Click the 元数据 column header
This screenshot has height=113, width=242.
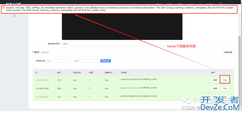tap(124, 73)
